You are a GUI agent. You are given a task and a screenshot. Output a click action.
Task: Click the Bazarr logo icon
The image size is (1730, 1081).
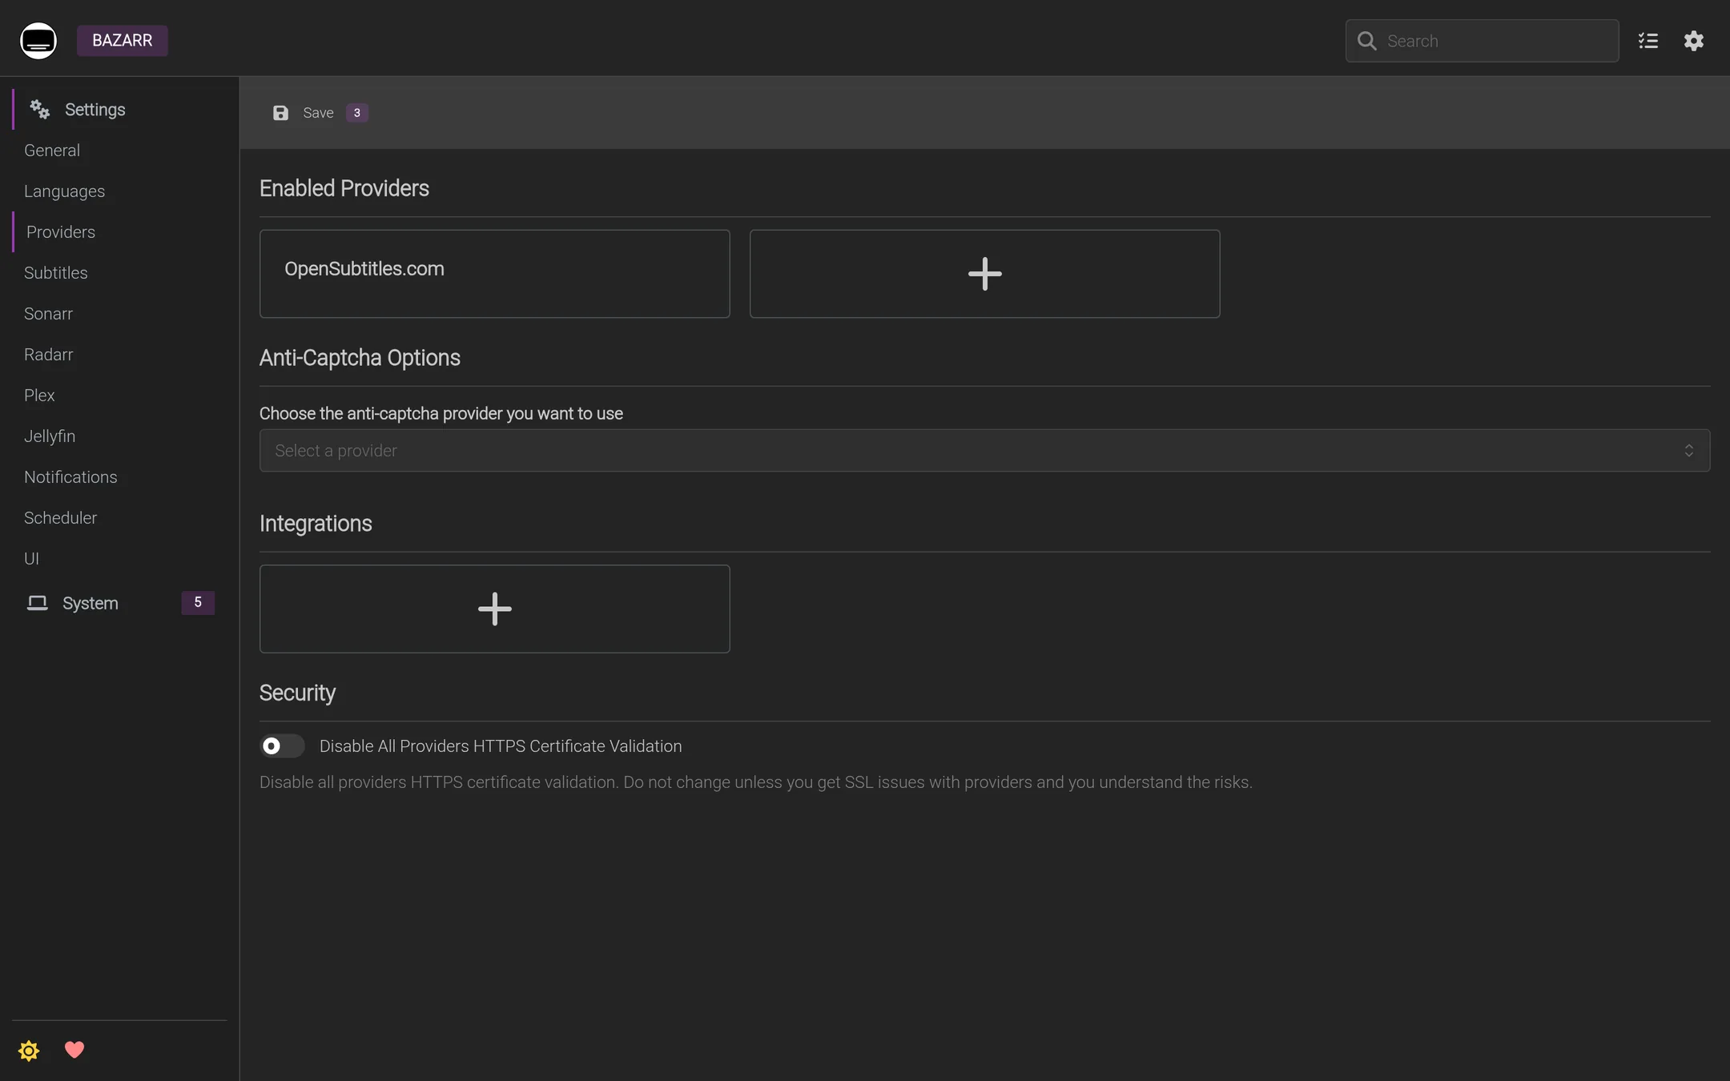[38, 41]
